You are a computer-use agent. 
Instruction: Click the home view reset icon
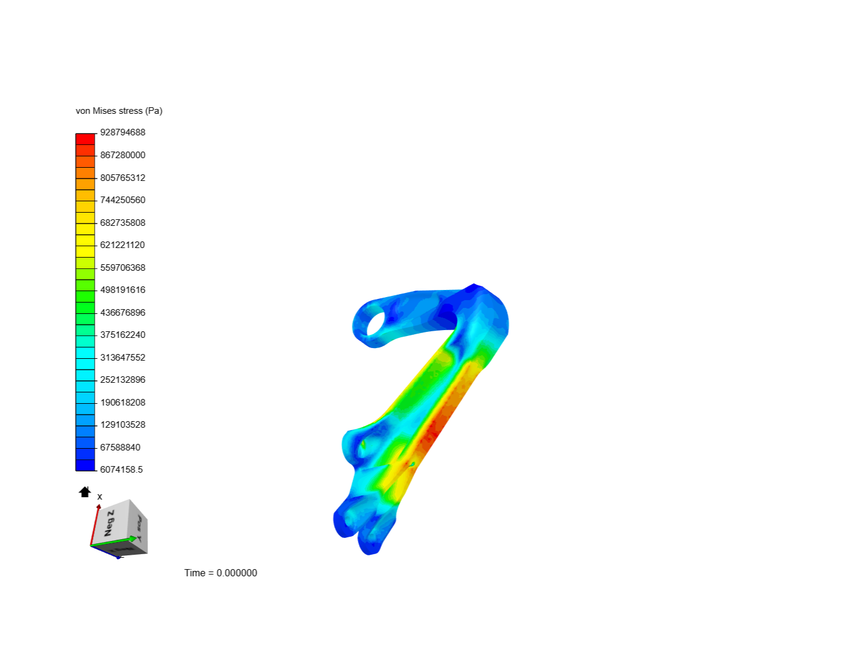(x=85, y=492)
